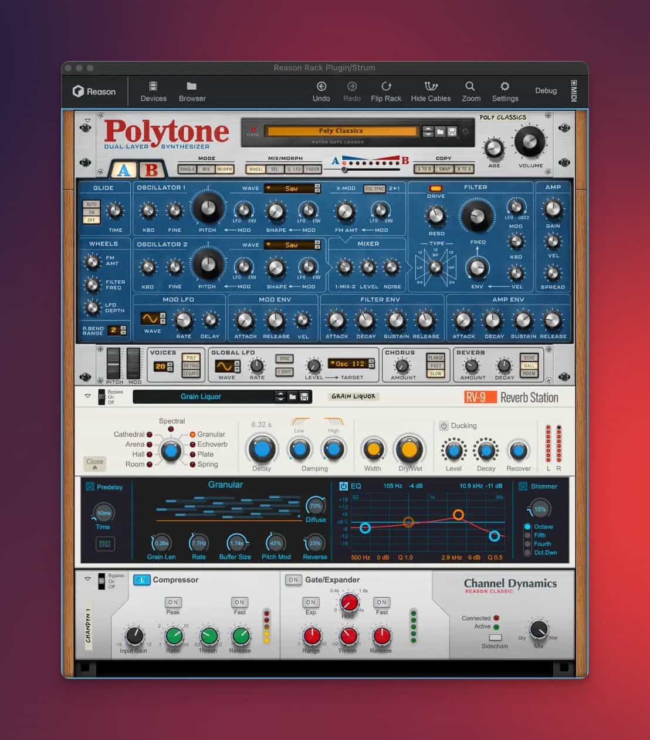This screenshot has width=650, height=740.
Task: Click the Polytone Volume knob
Action: coord(530,141)
